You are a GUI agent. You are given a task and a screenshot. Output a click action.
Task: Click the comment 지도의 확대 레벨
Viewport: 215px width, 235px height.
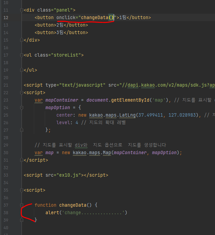(x=103, y=122)
